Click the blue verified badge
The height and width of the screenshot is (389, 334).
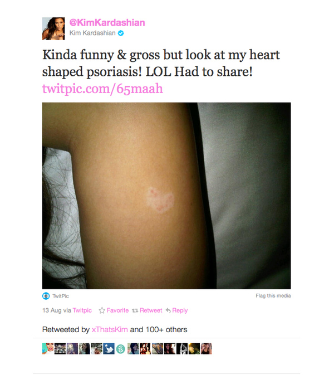pos(121,33)
